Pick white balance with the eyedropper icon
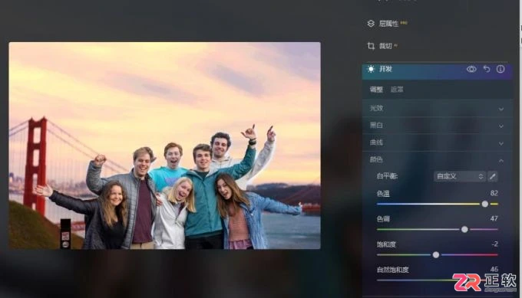This screenshot has width=522, height=298. coord(493,176)
